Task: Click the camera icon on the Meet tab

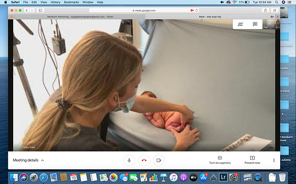Action: 272,17
